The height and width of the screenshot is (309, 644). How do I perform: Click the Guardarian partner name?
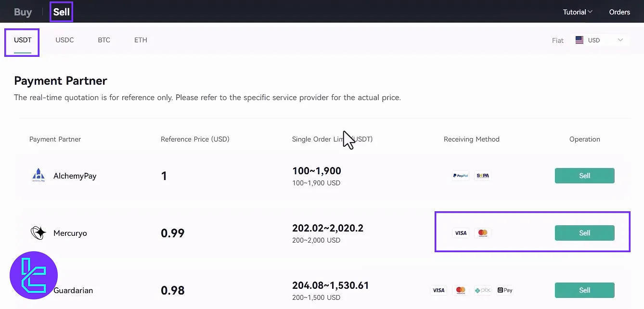click(73, 291)
